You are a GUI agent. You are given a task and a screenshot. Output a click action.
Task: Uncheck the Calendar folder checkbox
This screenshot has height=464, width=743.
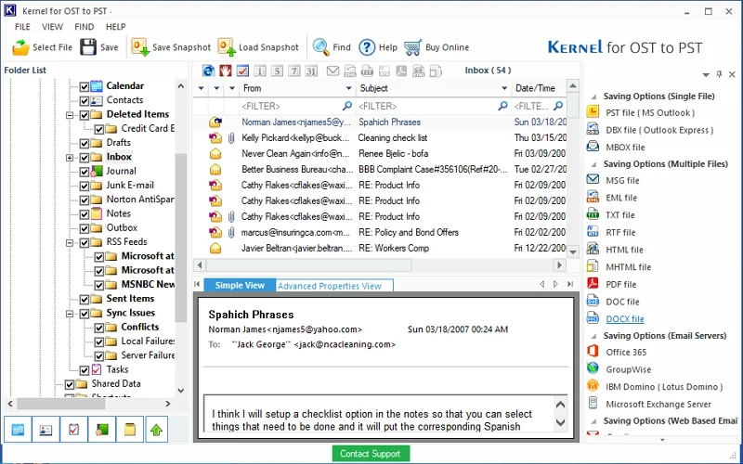[85, 86]
